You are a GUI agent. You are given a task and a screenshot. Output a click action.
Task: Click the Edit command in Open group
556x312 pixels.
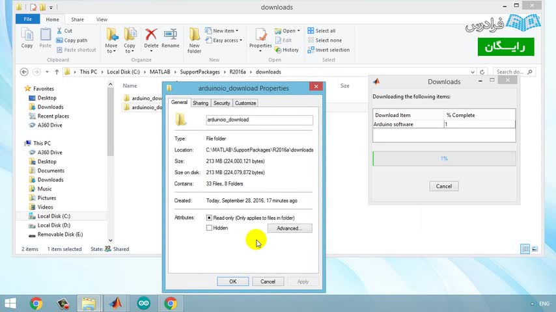click(283, 40)
